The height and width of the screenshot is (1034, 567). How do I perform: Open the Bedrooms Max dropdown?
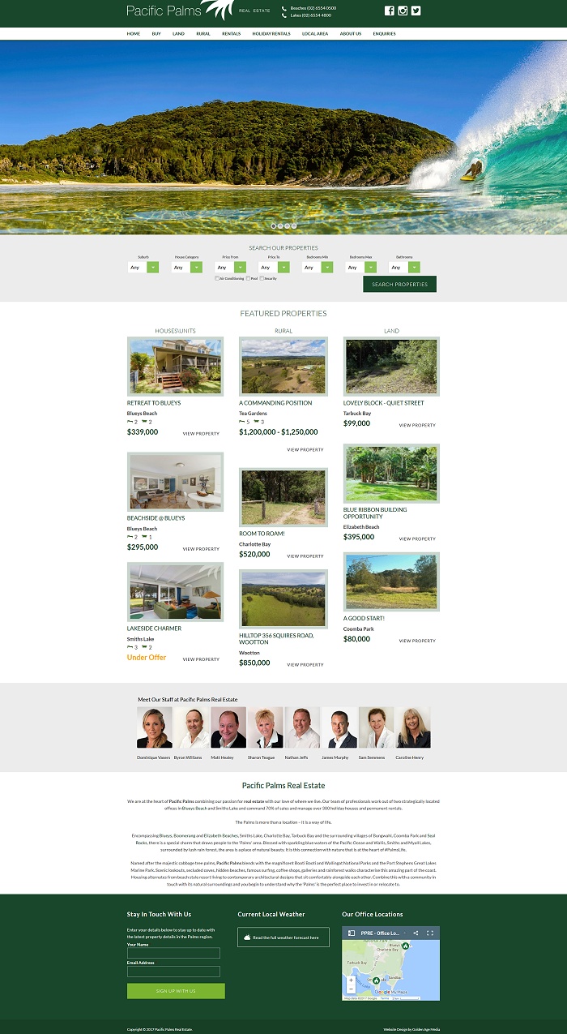pyautogui.click(x=362, y=267)
